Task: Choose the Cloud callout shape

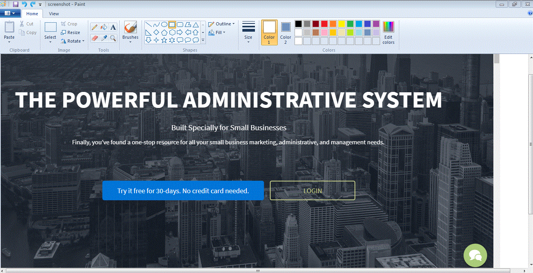Action: coord(196,40)
